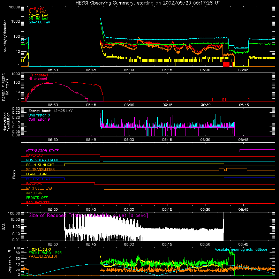The image size is (279, 279).
Task: Select the "Collimator 8" legend label
Action: click(39, 115)
